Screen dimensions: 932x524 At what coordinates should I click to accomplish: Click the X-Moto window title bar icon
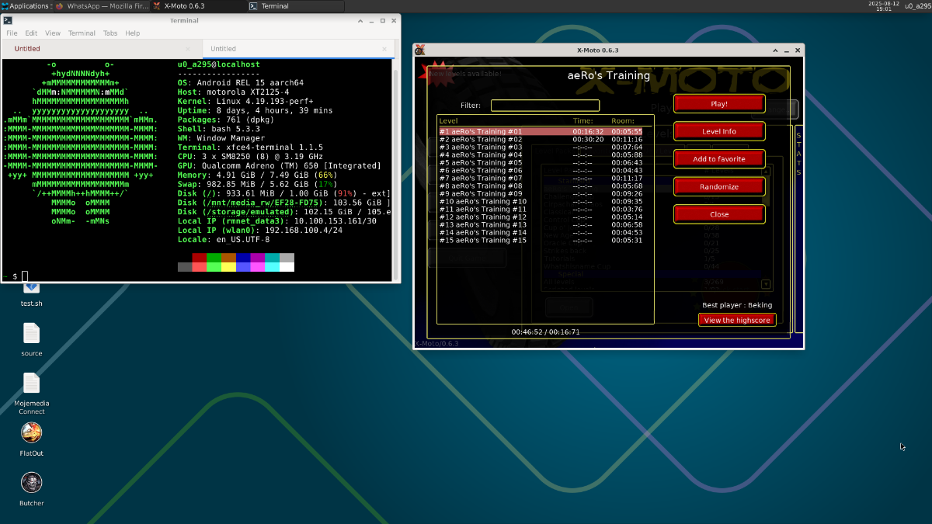tap(420, 50)
